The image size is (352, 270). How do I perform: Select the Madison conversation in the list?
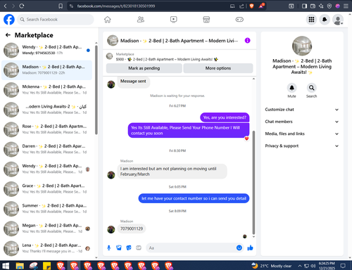coord(47,70)
